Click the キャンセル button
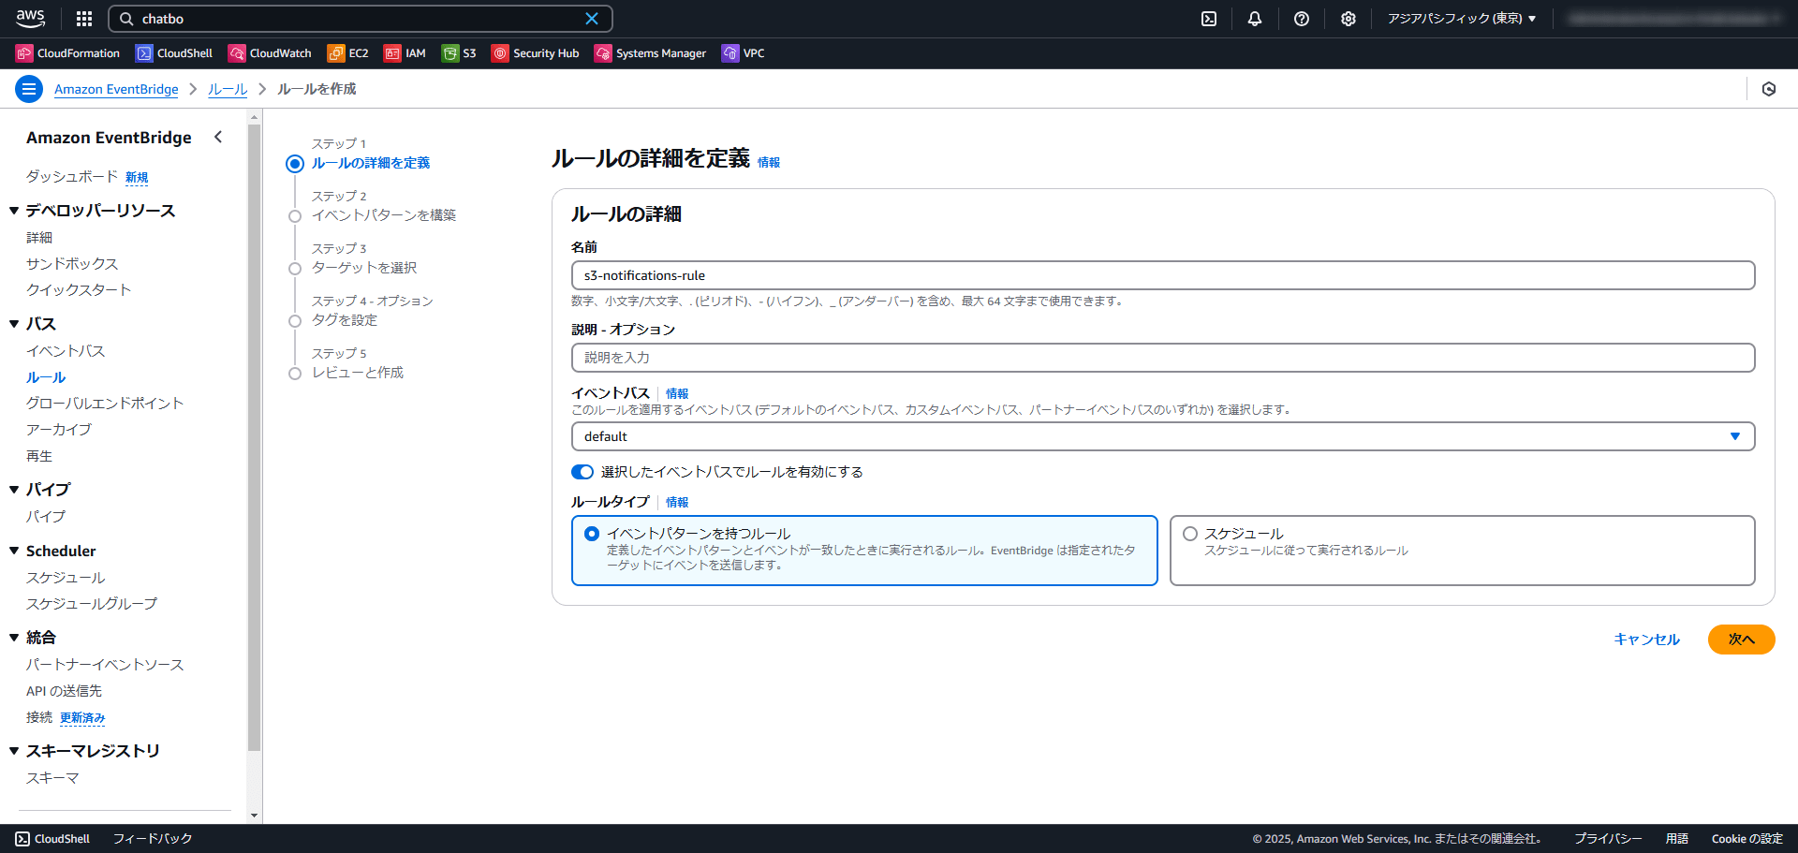Screen dimensions: 1798x853 pyautogui.click(x=1646, y=640)
